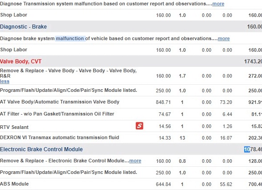Select the ABS Module part row
This screenshot has height=190, width=262.
pyautogui.click(x=131, y=184)
